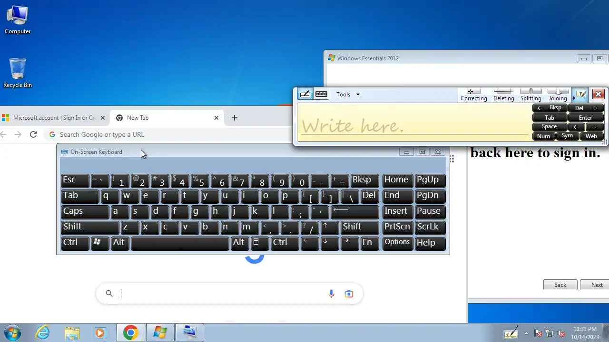Click the Windows logo key on keyboard

click(100, 243)
